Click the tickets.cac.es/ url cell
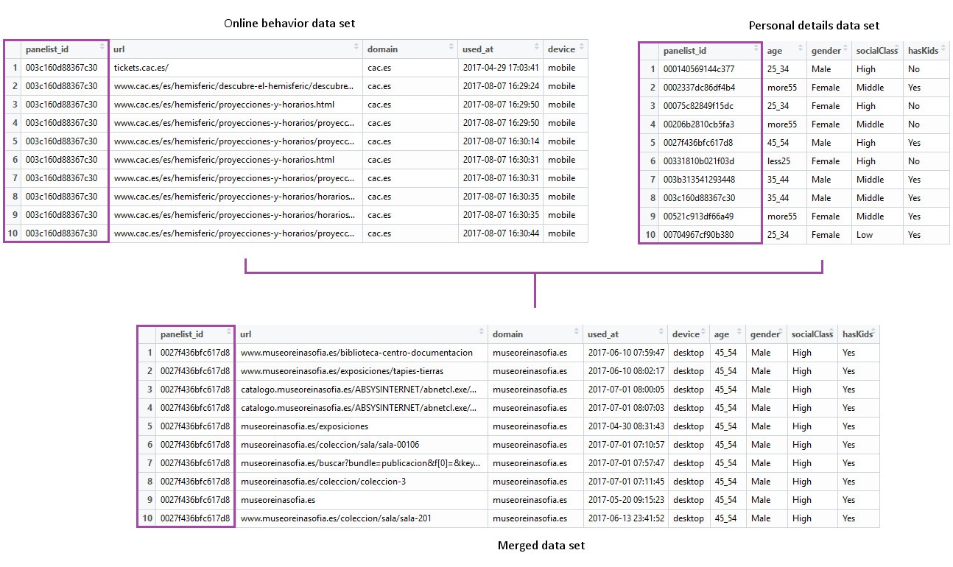The width and height of the screenshot is (953, 567). coord(141,68)
